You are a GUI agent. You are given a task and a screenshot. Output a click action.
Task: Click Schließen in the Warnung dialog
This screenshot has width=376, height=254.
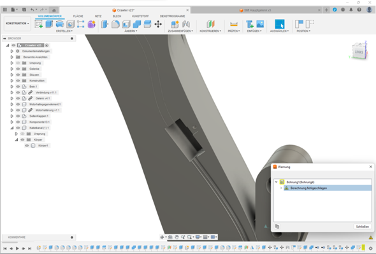(362, 227)
